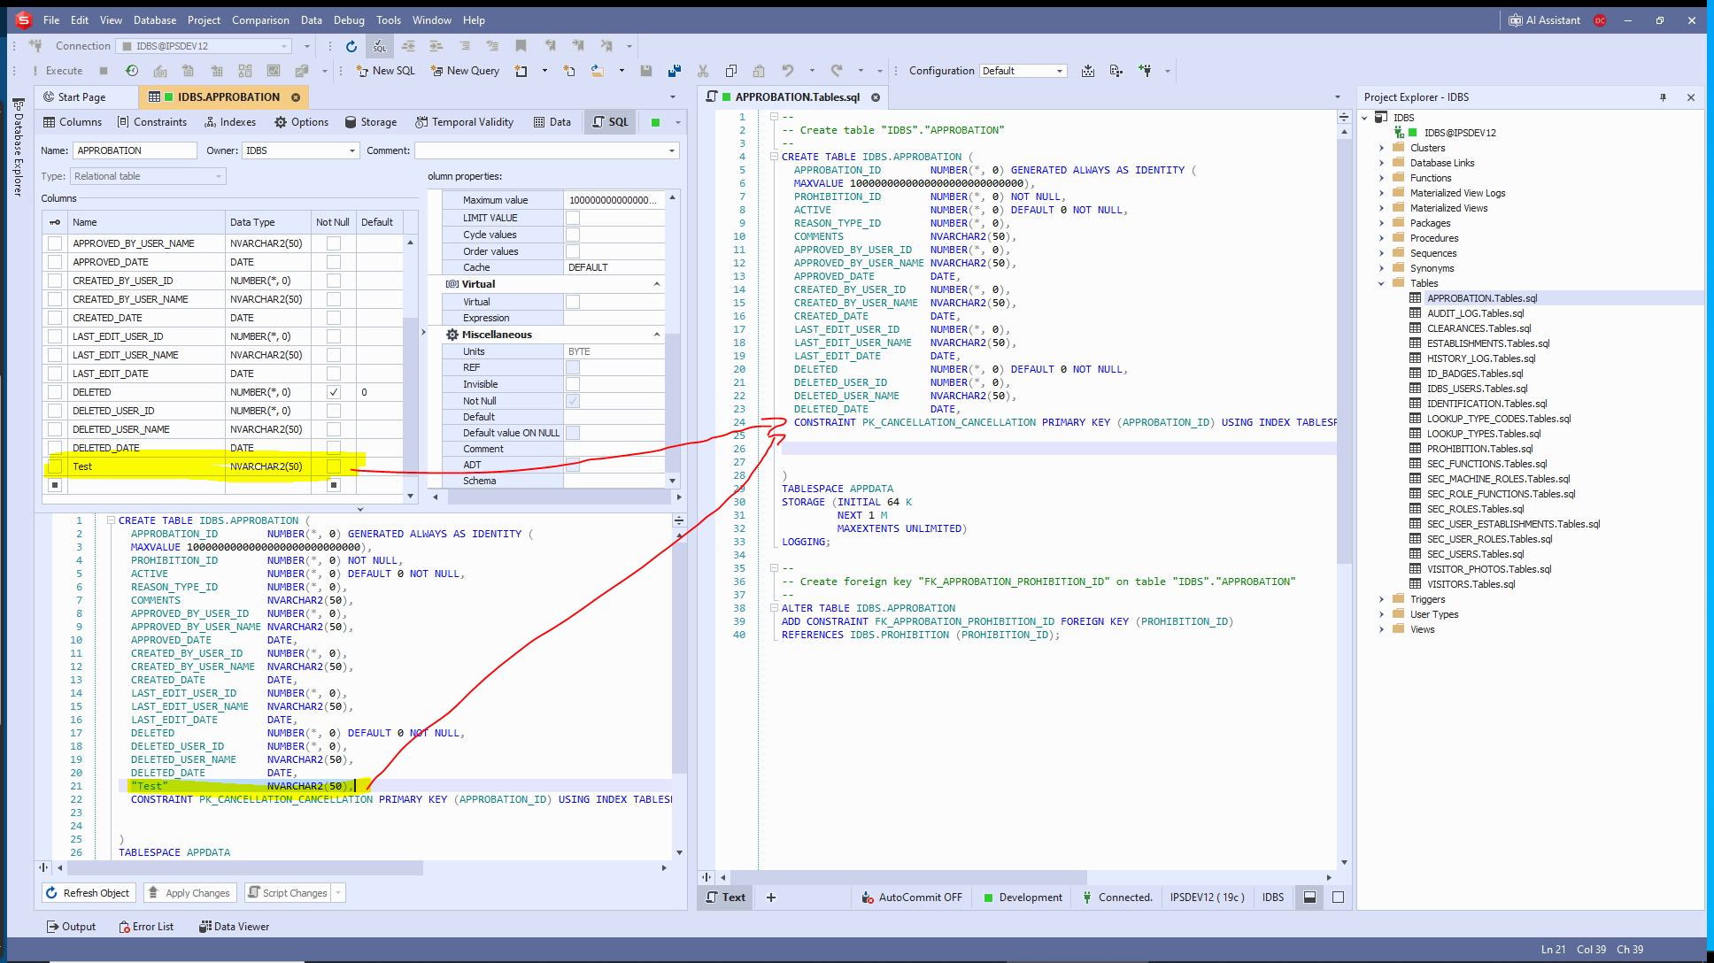Viewport: 1714px width, 963px height.
Task: Toggle the SQL check syntax toolbar icon
Action: click(x=380, y=46)
